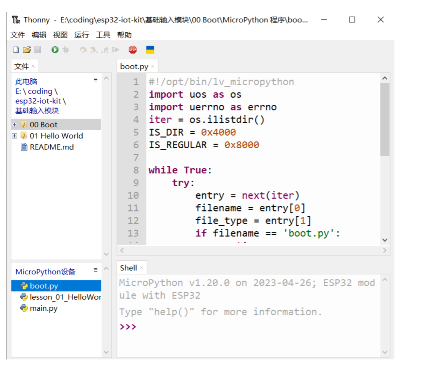This screenshot has height=376, width=428.
Task: Select main.py on the MicroPython device
Action: point(43,308)
